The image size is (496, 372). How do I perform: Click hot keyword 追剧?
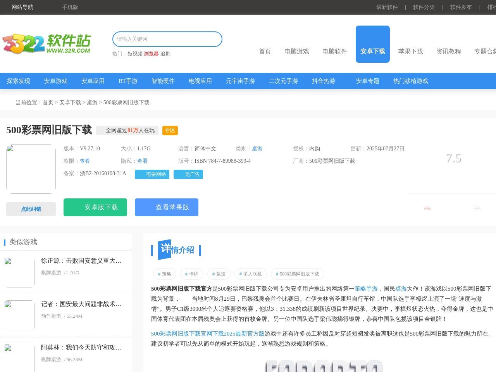tap(165, 54)
